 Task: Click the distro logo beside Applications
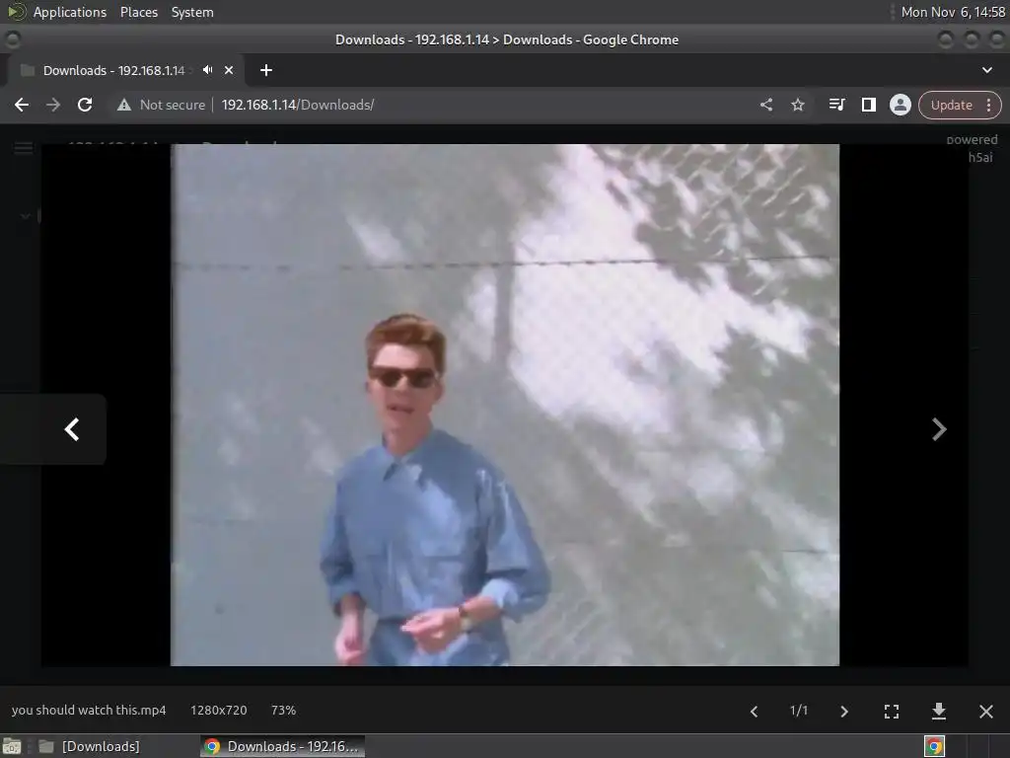(16, 12)
